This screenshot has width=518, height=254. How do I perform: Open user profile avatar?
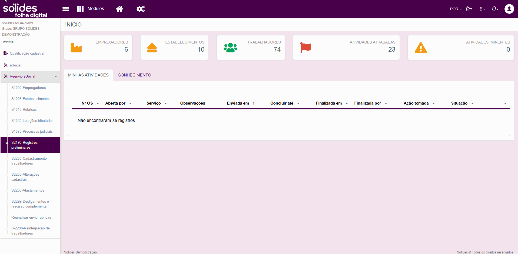509,9
